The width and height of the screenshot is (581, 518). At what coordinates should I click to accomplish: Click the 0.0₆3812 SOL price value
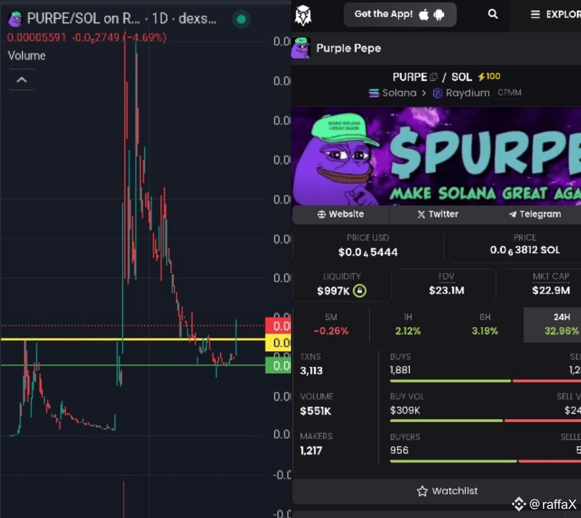pyautogui.click(x=525, y=250)
